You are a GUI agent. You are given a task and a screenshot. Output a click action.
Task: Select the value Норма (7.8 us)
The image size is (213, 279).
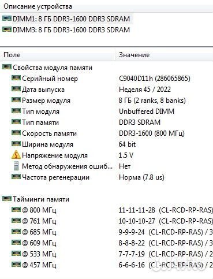141,177
